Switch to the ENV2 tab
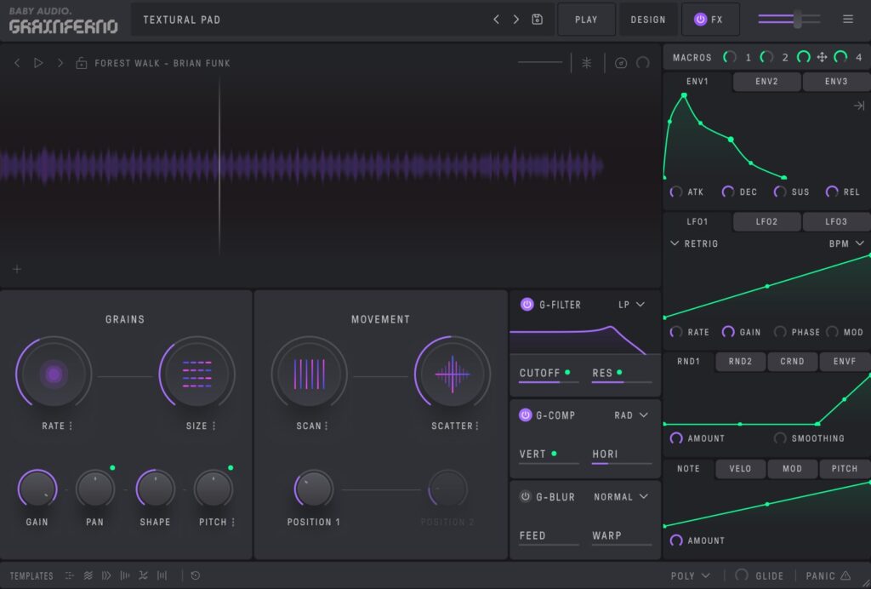Viewport: 871px width, 589px height. pyautogui.click(x=766, y=82)
